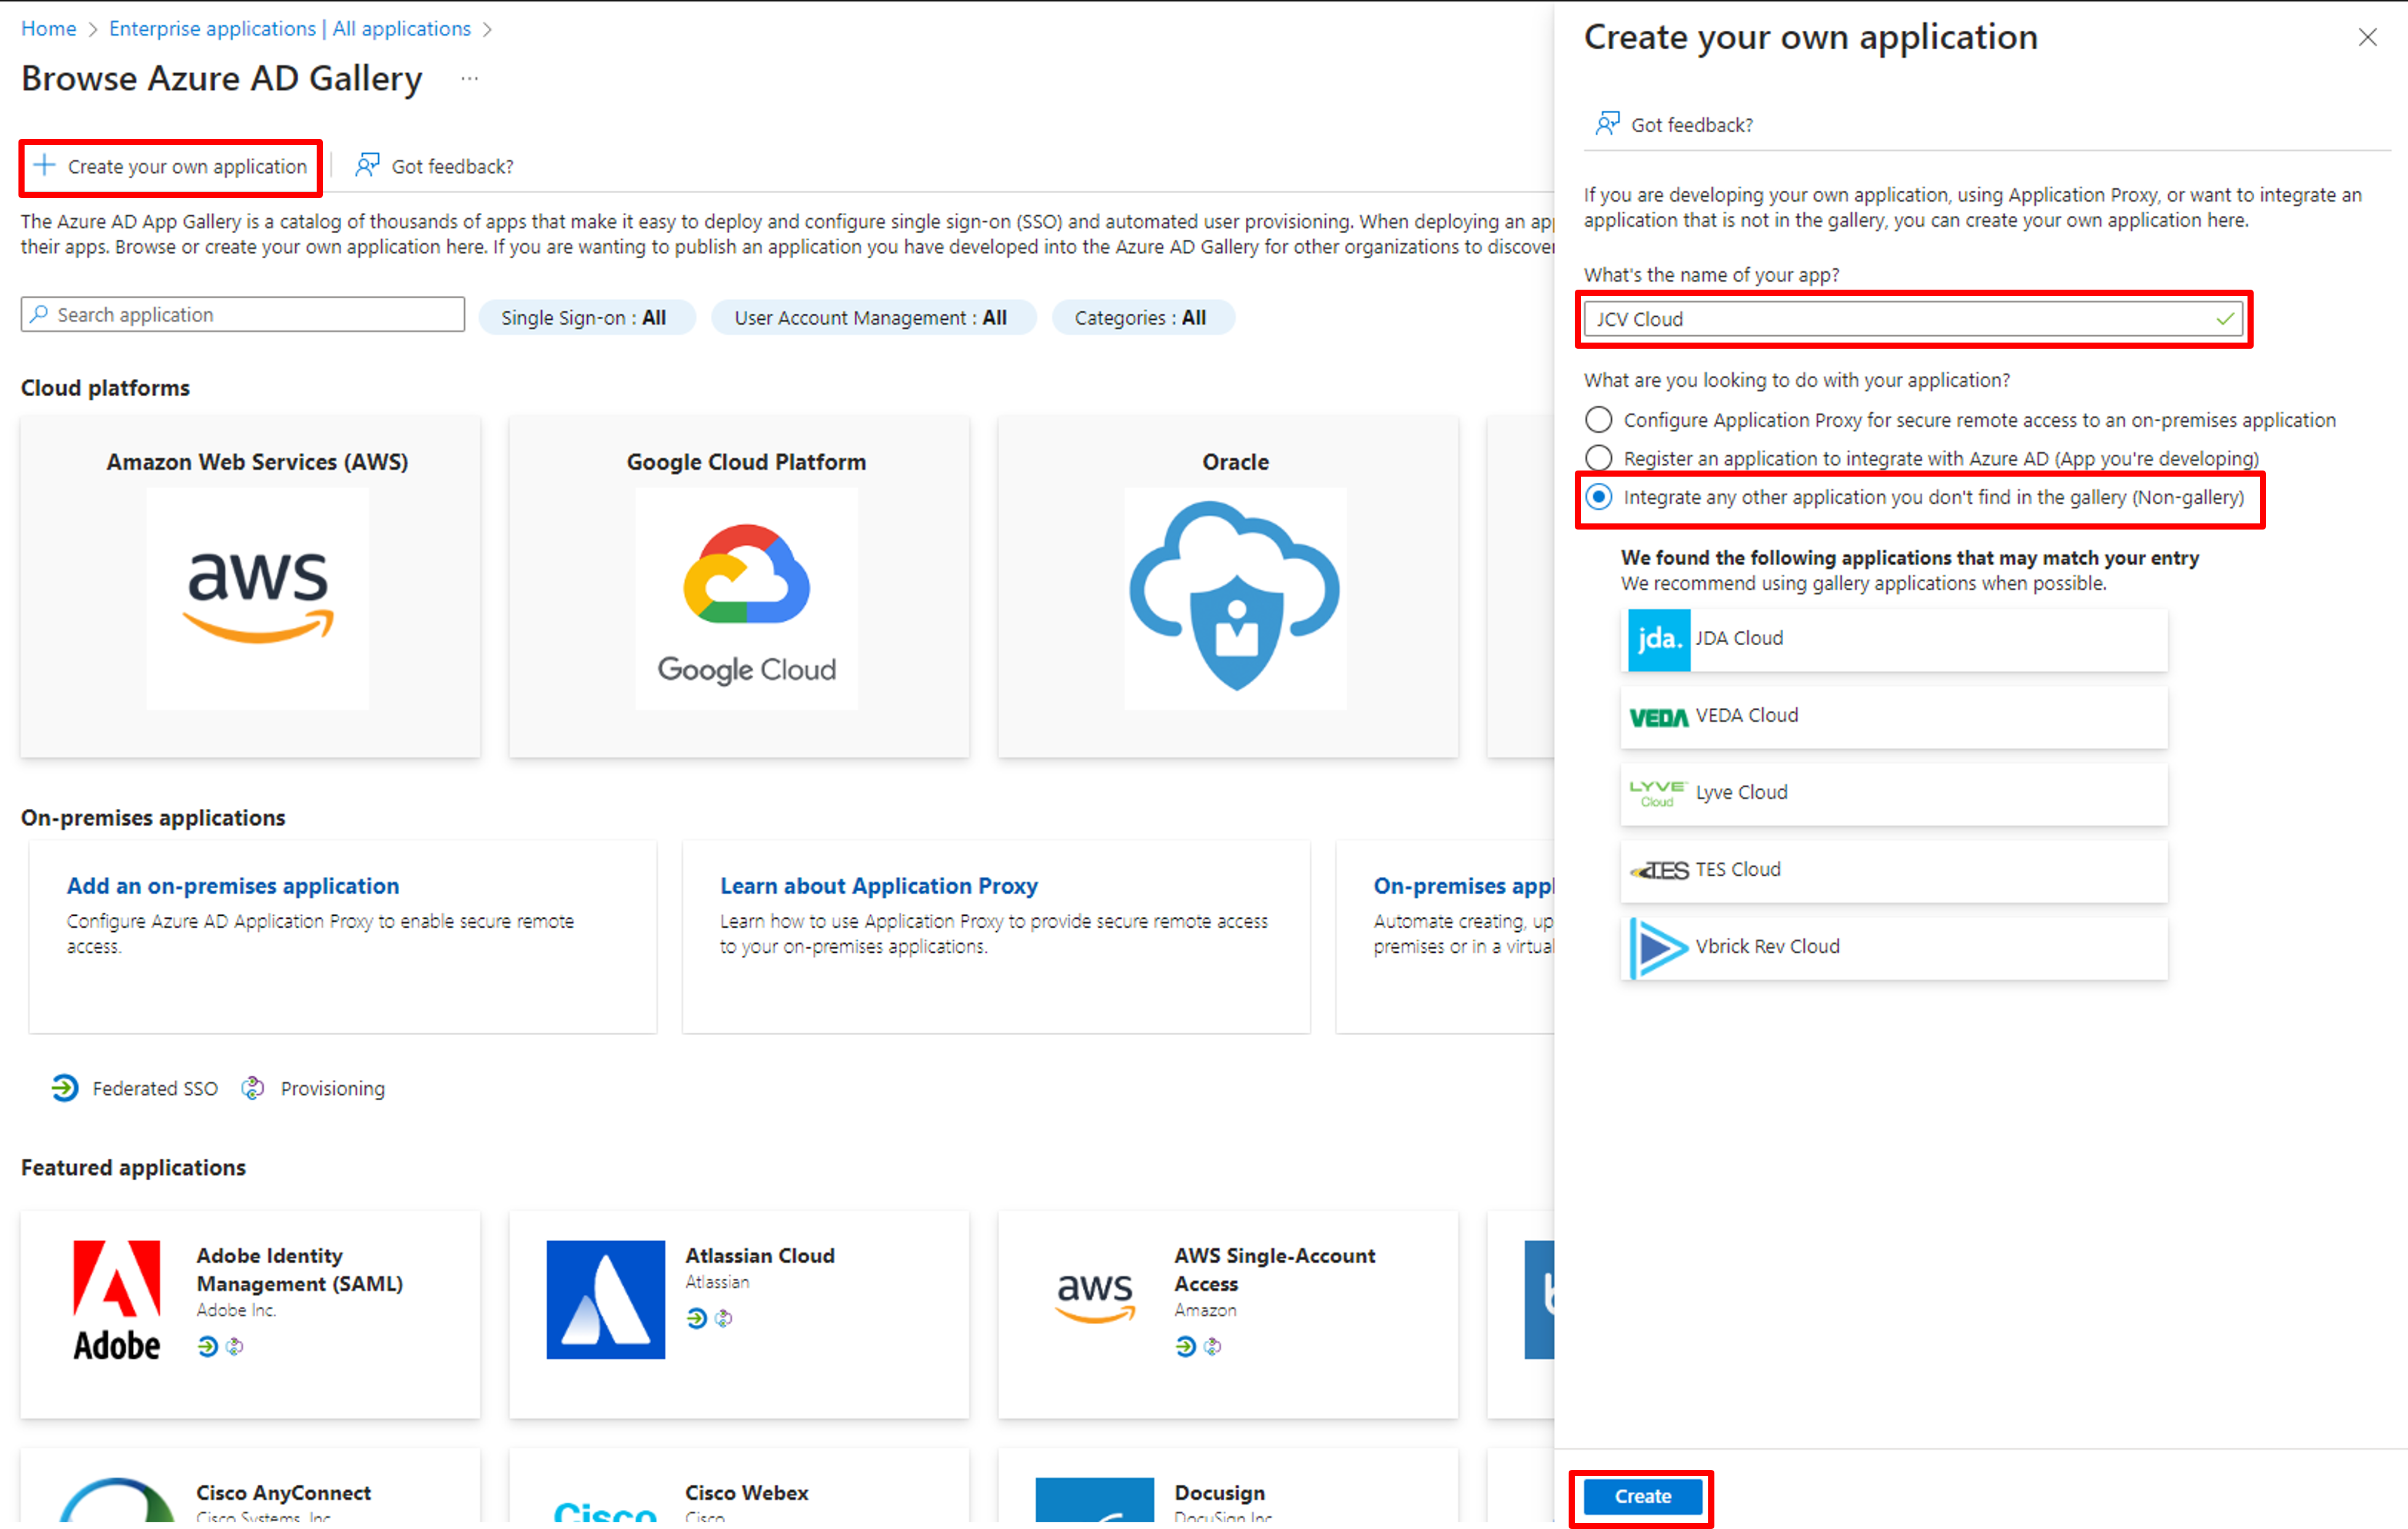Click the Atlassian logo tile
Viewport: 2408px width, 1529px height.
(x=605, y=1300)
